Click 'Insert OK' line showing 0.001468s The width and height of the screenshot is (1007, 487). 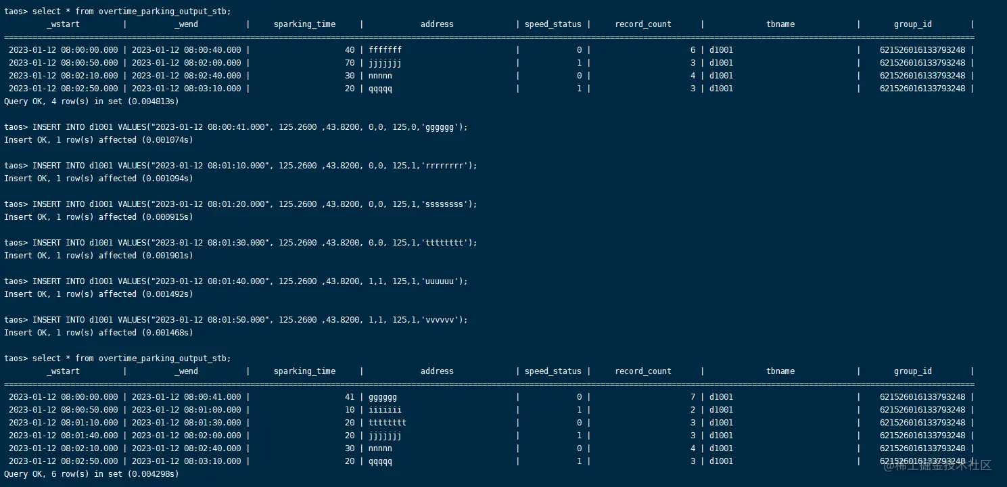click(99, 333)
